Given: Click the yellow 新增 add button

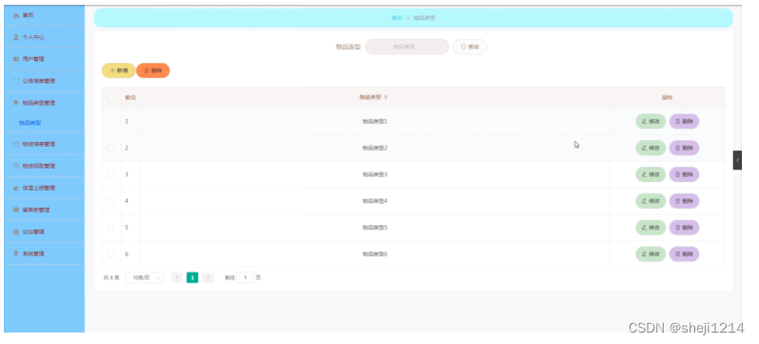Looking at the screenshot, I should pos(119,71).
